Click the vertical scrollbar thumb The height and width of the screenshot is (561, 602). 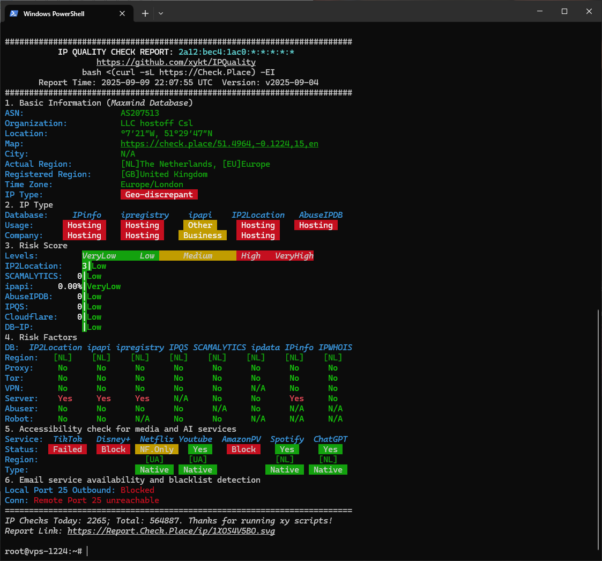598,429
